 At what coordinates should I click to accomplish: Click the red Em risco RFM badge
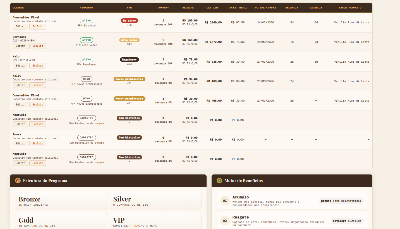129,21
